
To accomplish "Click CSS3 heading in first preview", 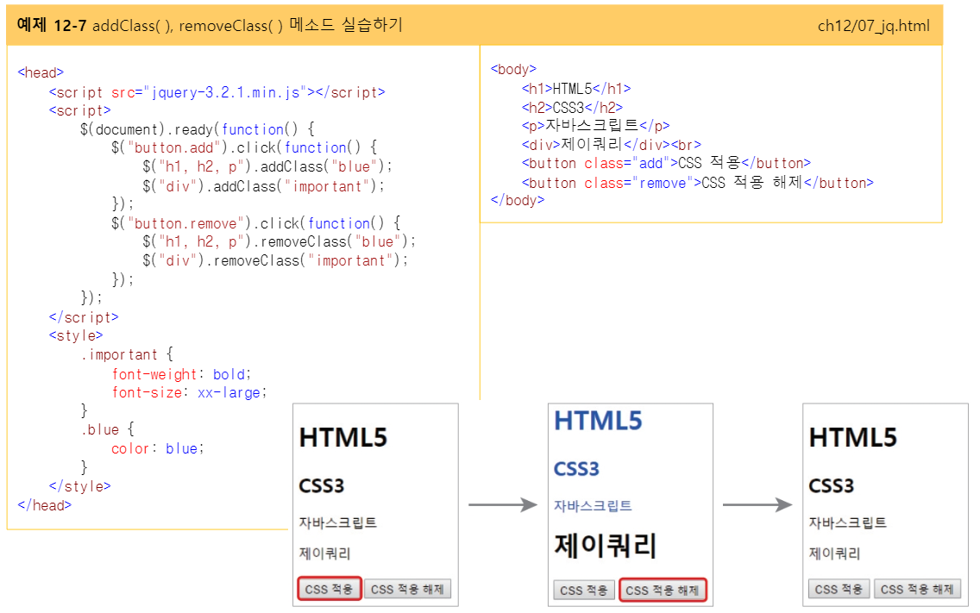I will tap(321, 485).
